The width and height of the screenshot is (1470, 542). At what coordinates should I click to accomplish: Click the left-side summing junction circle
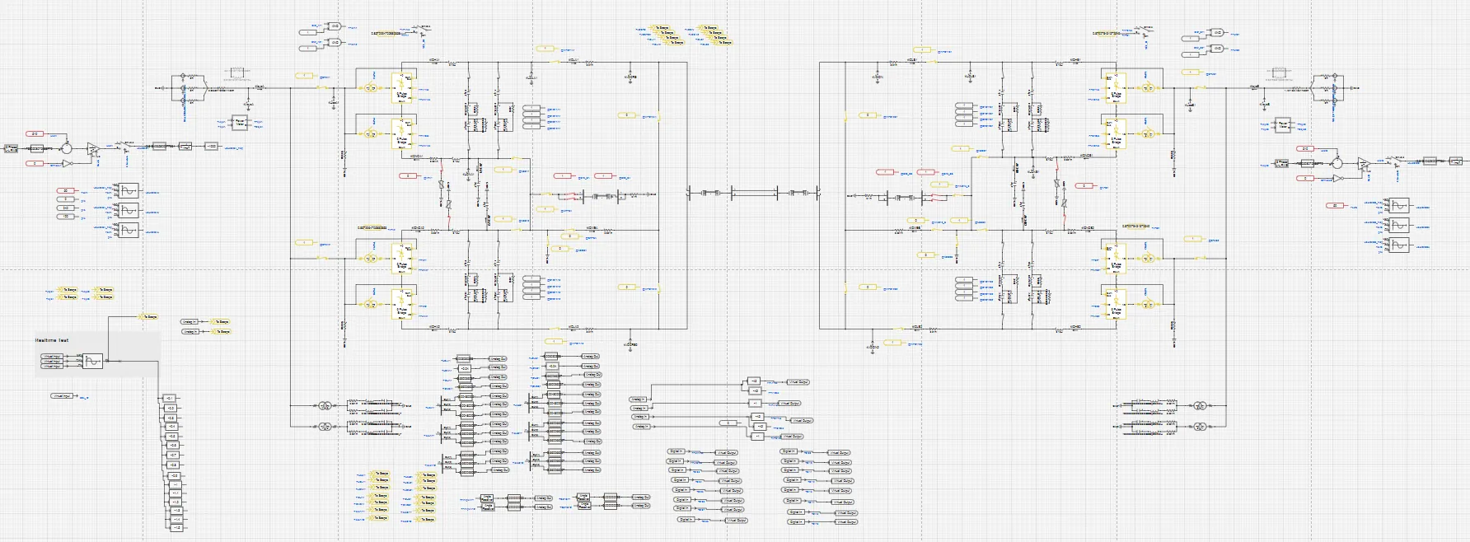click(67, 148)
